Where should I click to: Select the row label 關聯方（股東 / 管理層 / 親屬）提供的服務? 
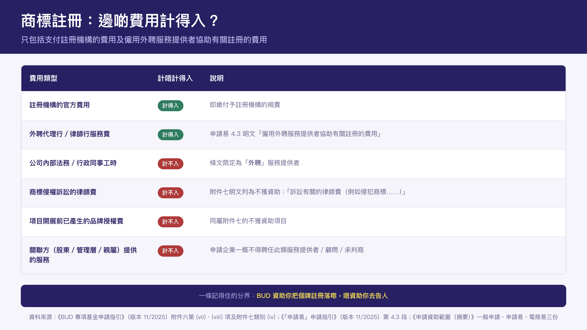pos(83,255)
